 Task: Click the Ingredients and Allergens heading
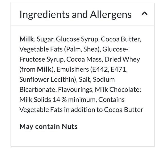click(x=76, y=14)
